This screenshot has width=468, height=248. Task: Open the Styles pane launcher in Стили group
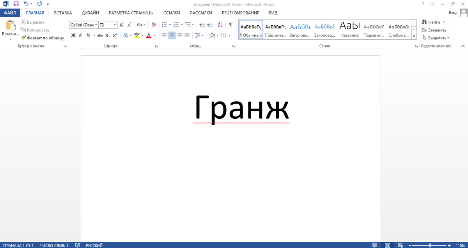pyautogui.click(x=416, y=46)
